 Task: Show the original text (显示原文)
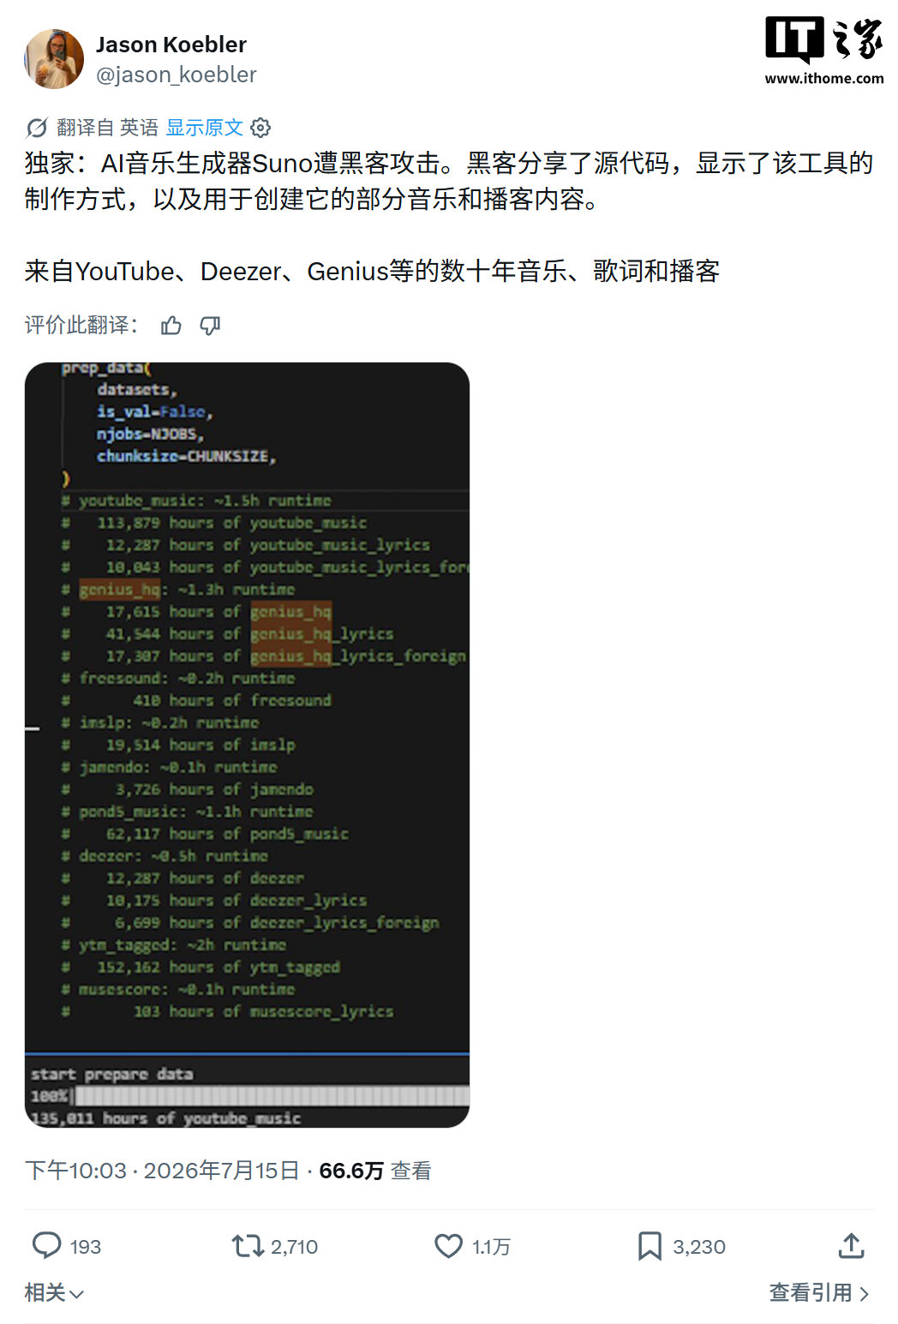click(x=205, y=128)
